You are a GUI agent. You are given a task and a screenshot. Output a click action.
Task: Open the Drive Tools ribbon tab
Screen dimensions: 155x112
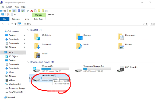(x=39, y=19)
